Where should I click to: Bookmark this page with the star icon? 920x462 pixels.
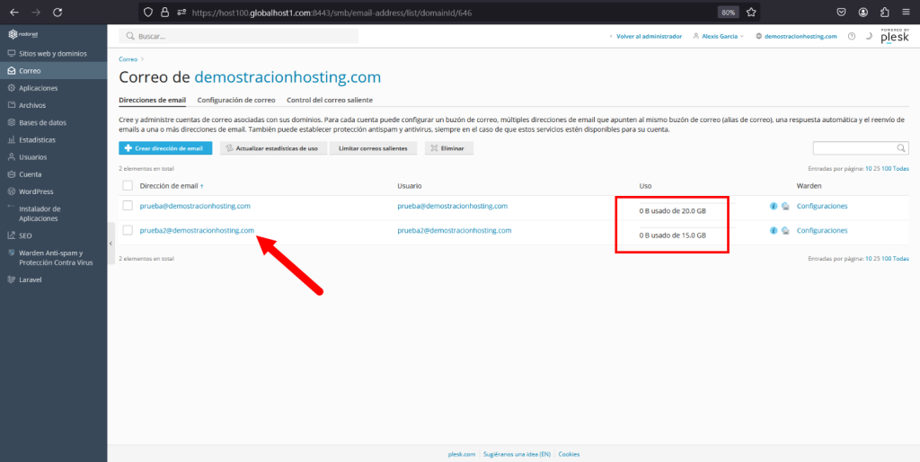tap(751, 13)
